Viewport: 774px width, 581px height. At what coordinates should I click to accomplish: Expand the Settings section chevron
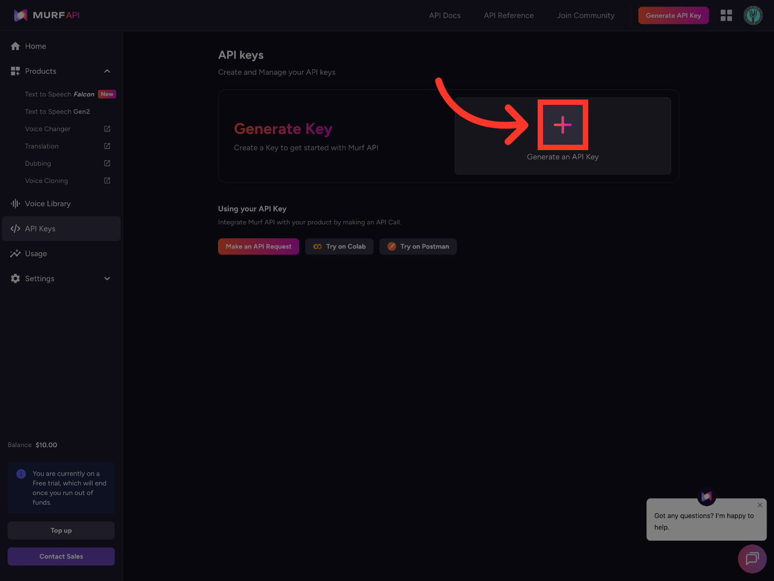[x=107, y=279]
